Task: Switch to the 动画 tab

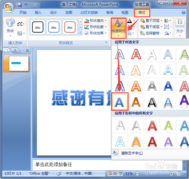Action: [x=69, y=13]
